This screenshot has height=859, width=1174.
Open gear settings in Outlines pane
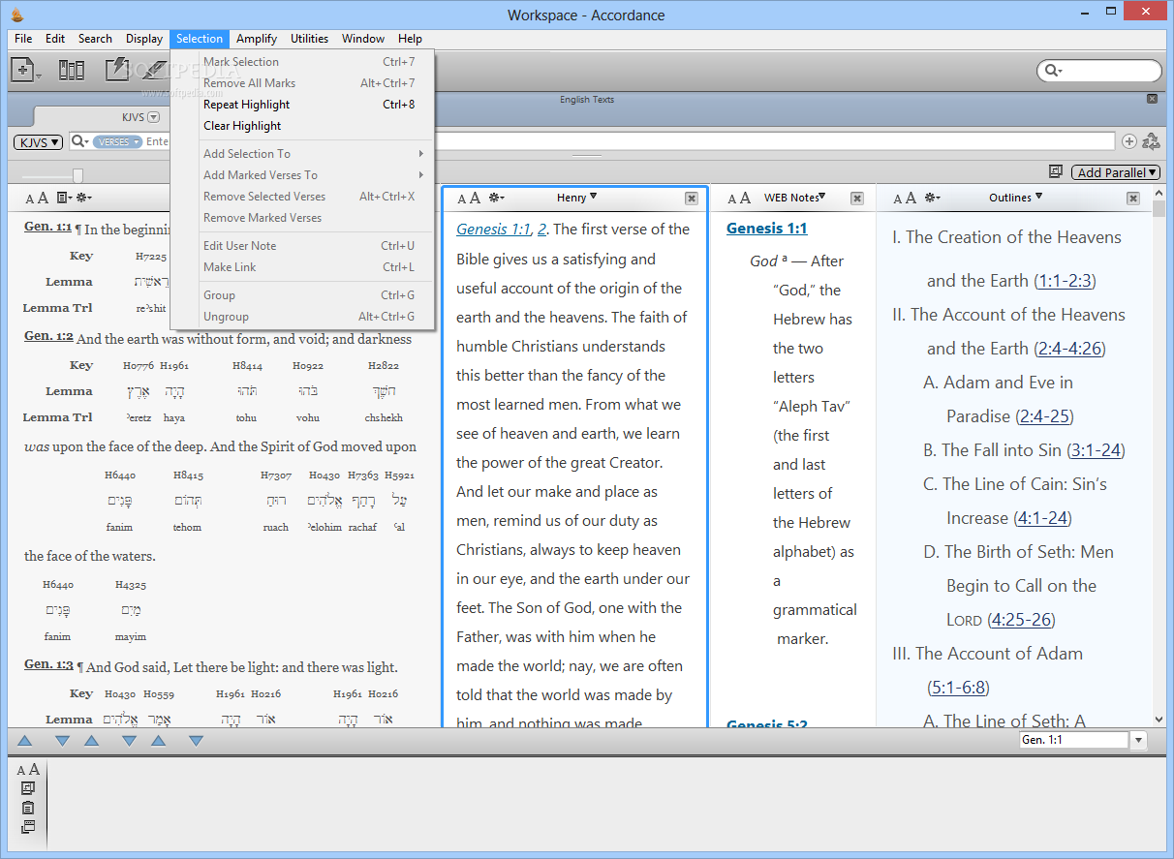tap(932, 198)
